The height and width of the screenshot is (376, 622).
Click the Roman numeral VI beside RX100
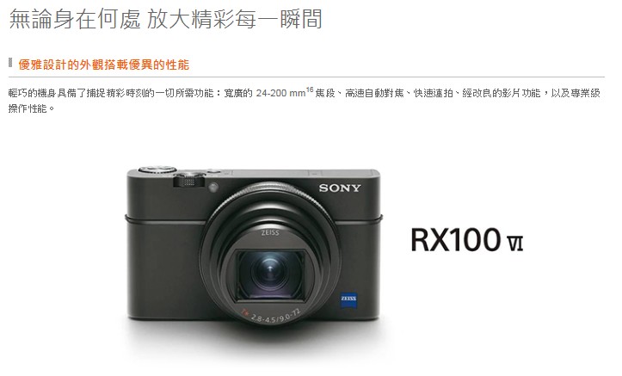515,243
